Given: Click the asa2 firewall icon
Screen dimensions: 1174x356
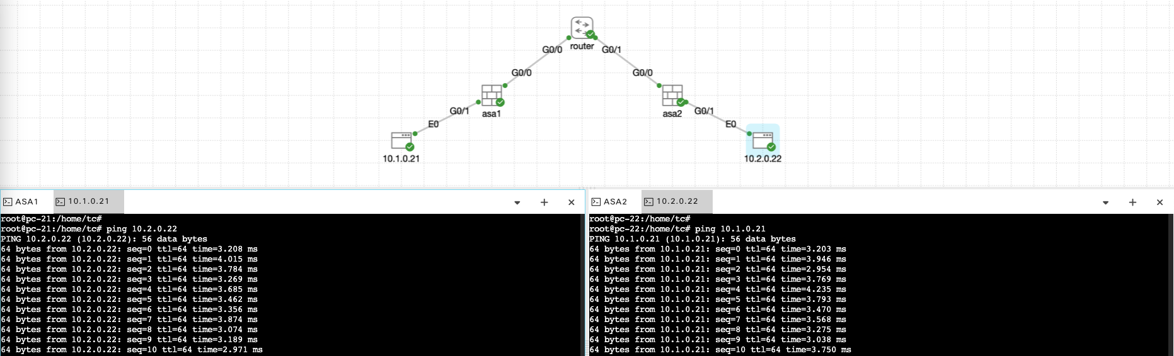Looking at the screenshot, I should tap(672, 96).
